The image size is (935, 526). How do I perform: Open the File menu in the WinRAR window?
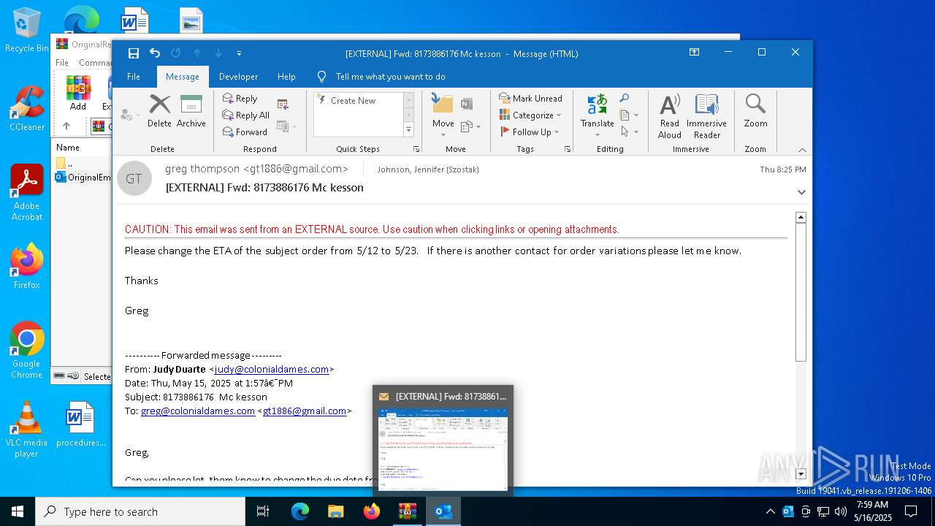[62, 63]
